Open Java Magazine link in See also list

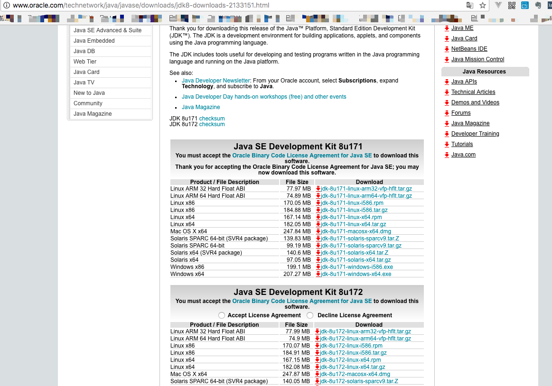click(201, 107)
